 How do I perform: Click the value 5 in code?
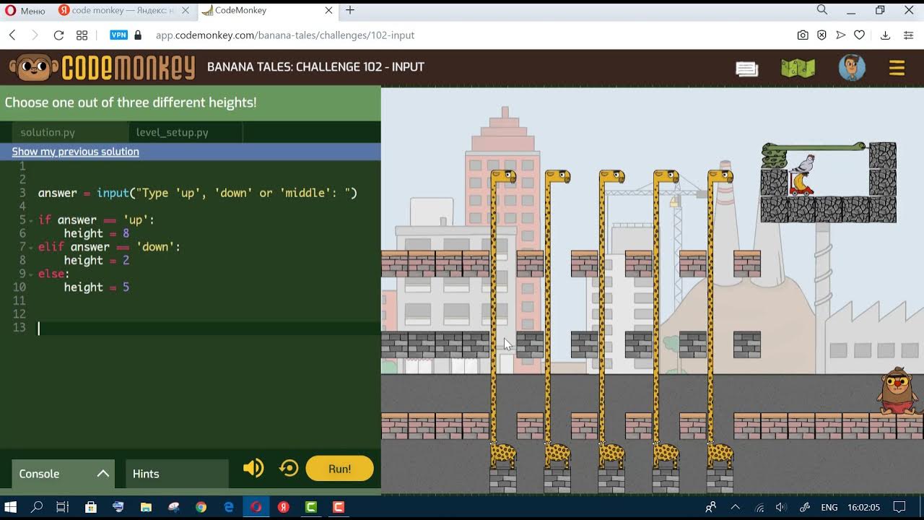[x=126, y=287]
